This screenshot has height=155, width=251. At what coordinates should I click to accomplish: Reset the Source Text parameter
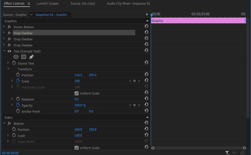tap(146, 63)
